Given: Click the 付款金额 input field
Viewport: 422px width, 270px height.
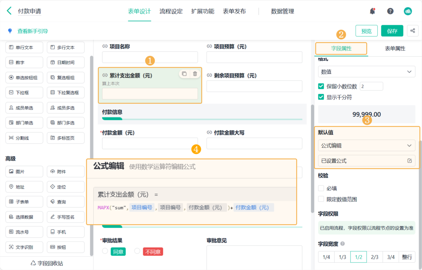Looking at the screenshot, I should [150, 144].
